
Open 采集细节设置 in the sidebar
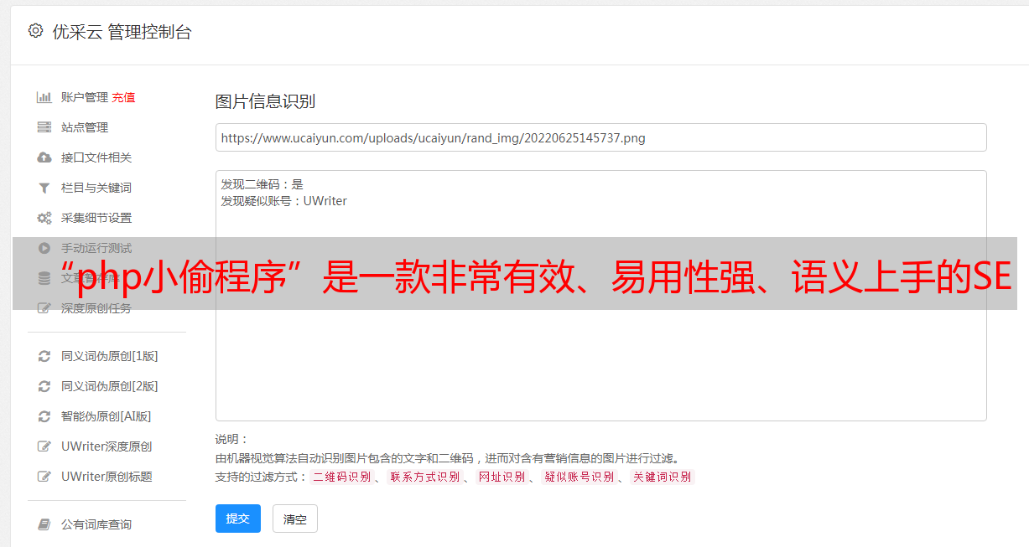tap(96, 218)
